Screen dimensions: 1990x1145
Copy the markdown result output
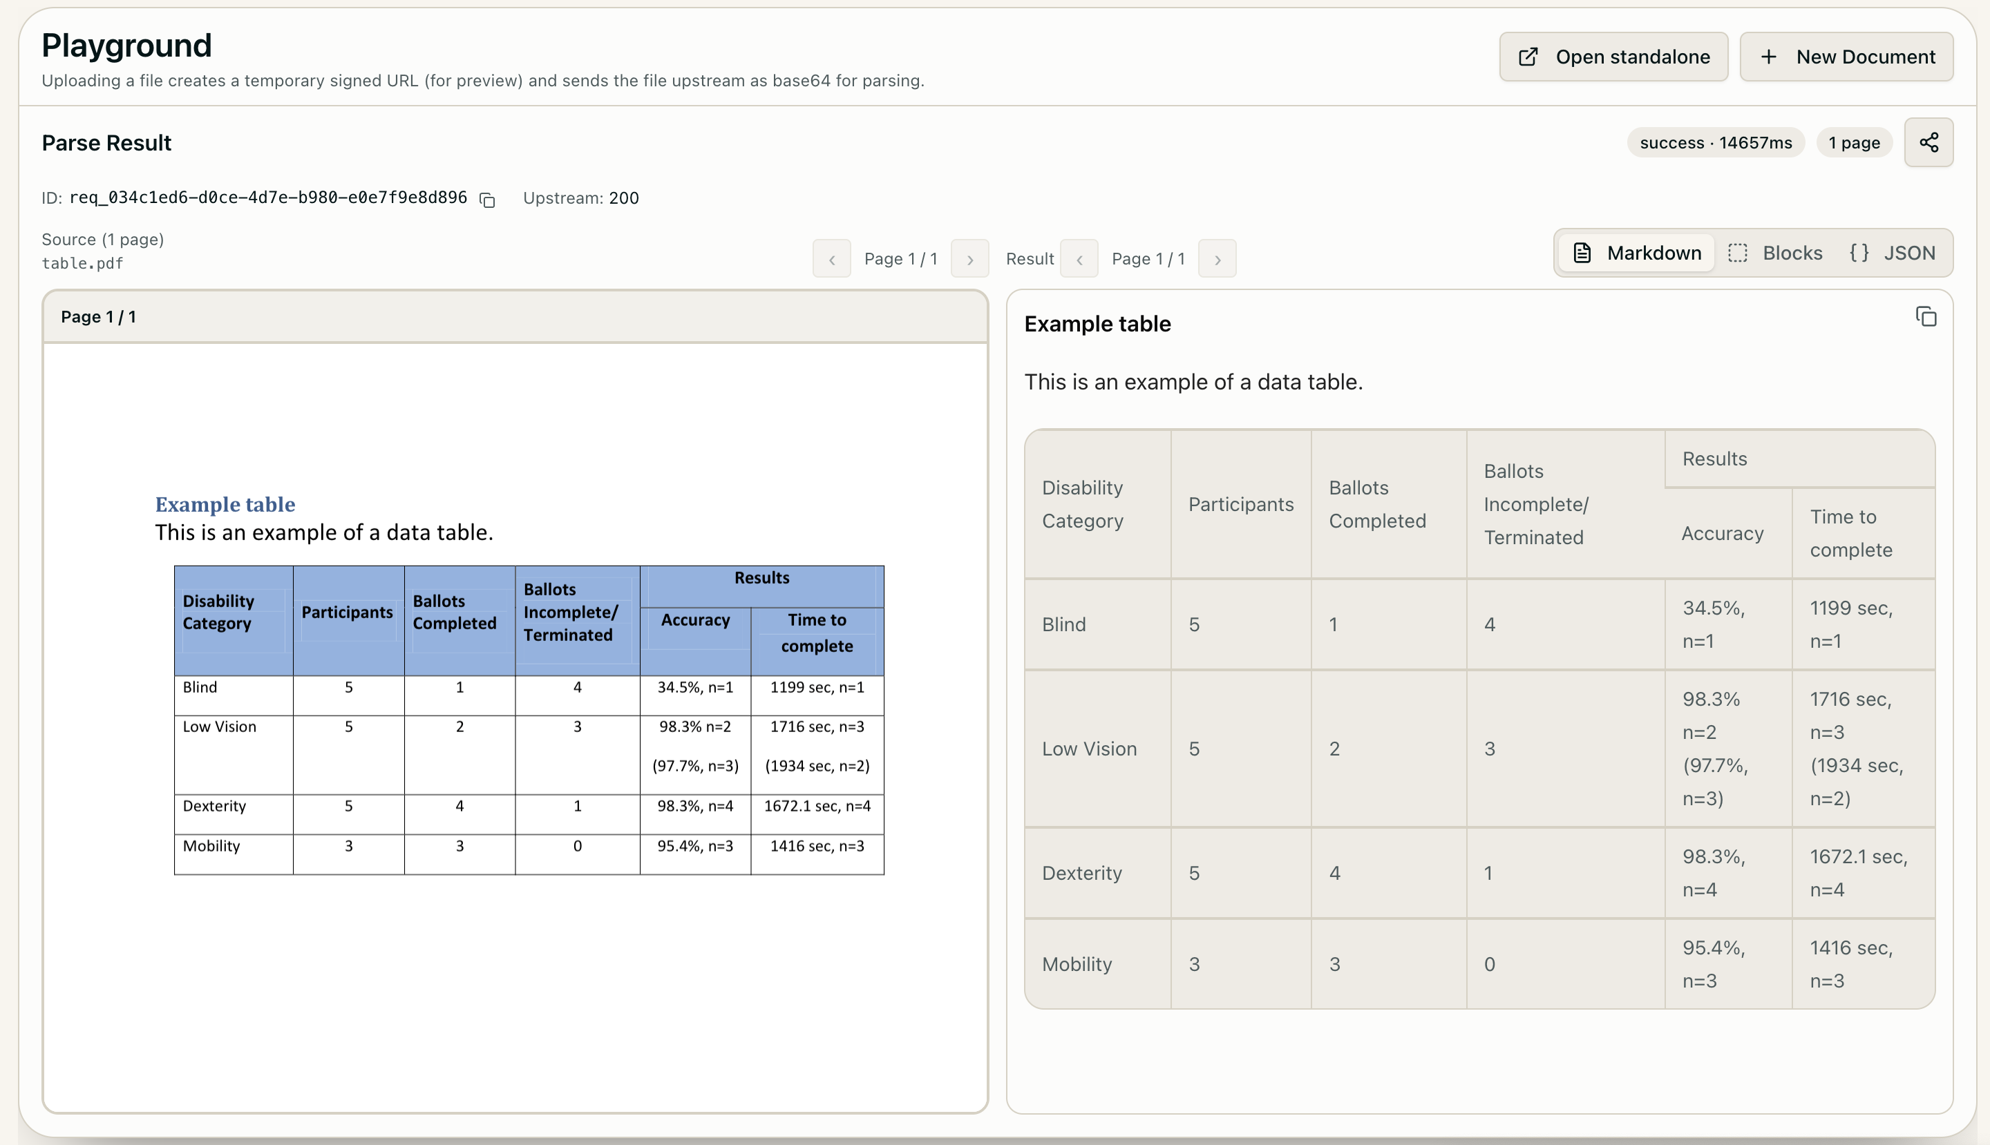point(1926,317)
